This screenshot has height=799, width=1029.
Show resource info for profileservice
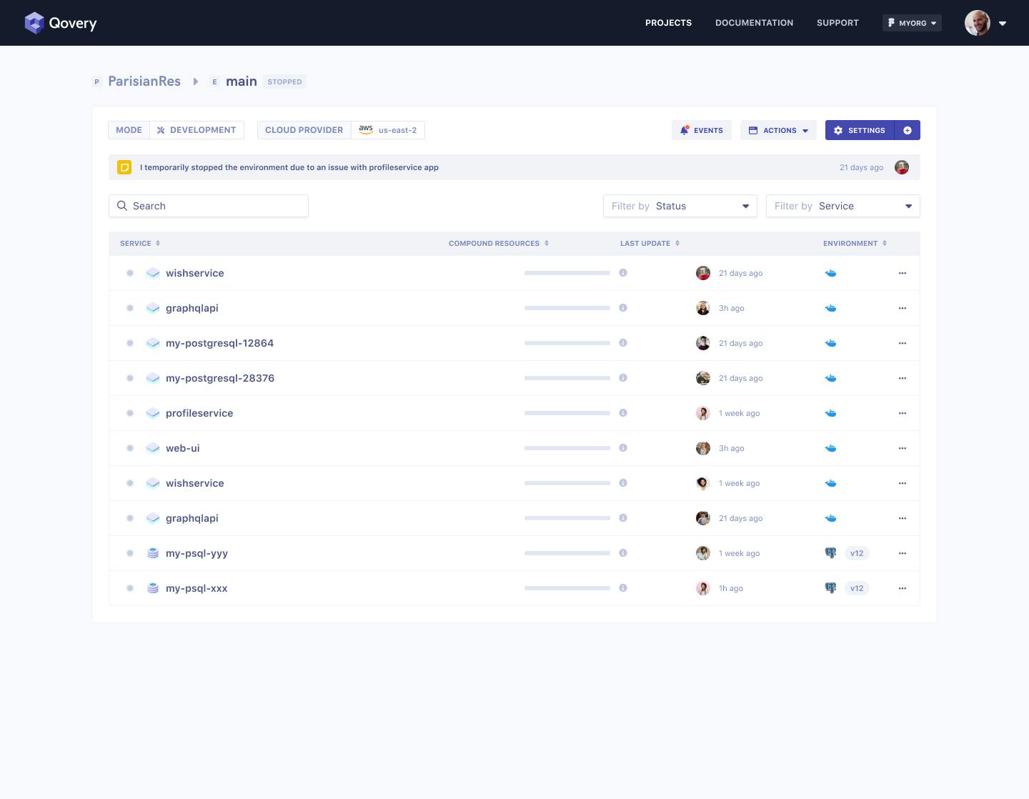(x=623, y=413)
